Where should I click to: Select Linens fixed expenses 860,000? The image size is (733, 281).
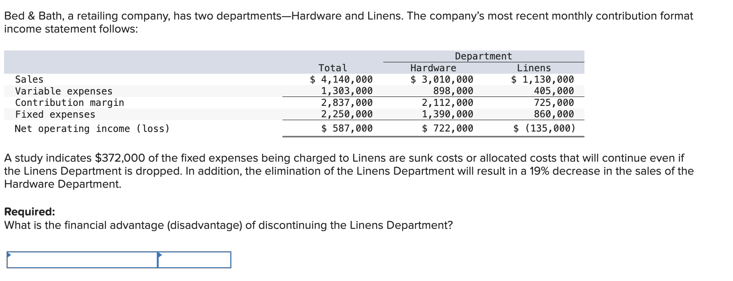click(554, 114)
